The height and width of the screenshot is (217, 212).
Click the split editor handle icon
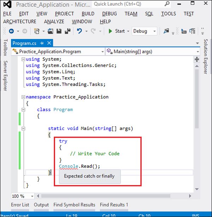pyautogui.click(x=197, y=59)
